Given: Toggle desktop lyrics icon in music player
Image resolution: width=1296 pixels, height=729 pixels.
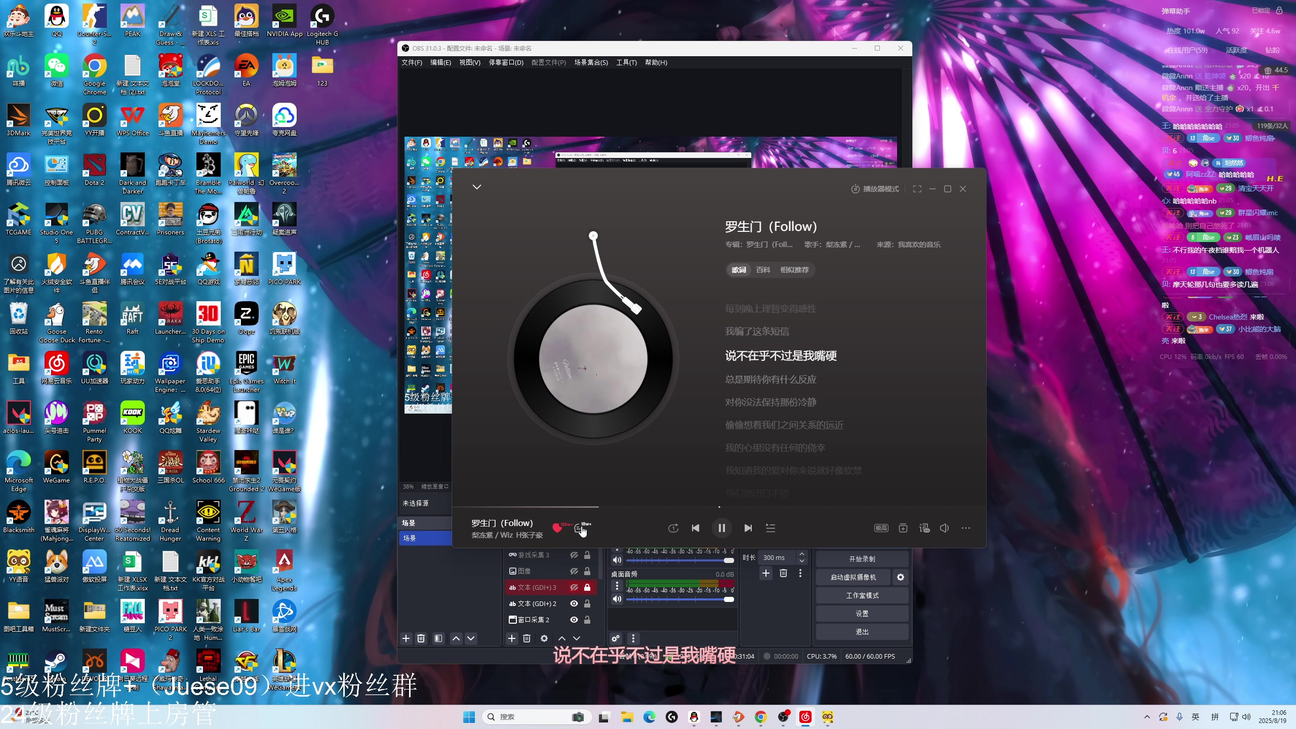Looking at the screenshot, I should [924, 528].
